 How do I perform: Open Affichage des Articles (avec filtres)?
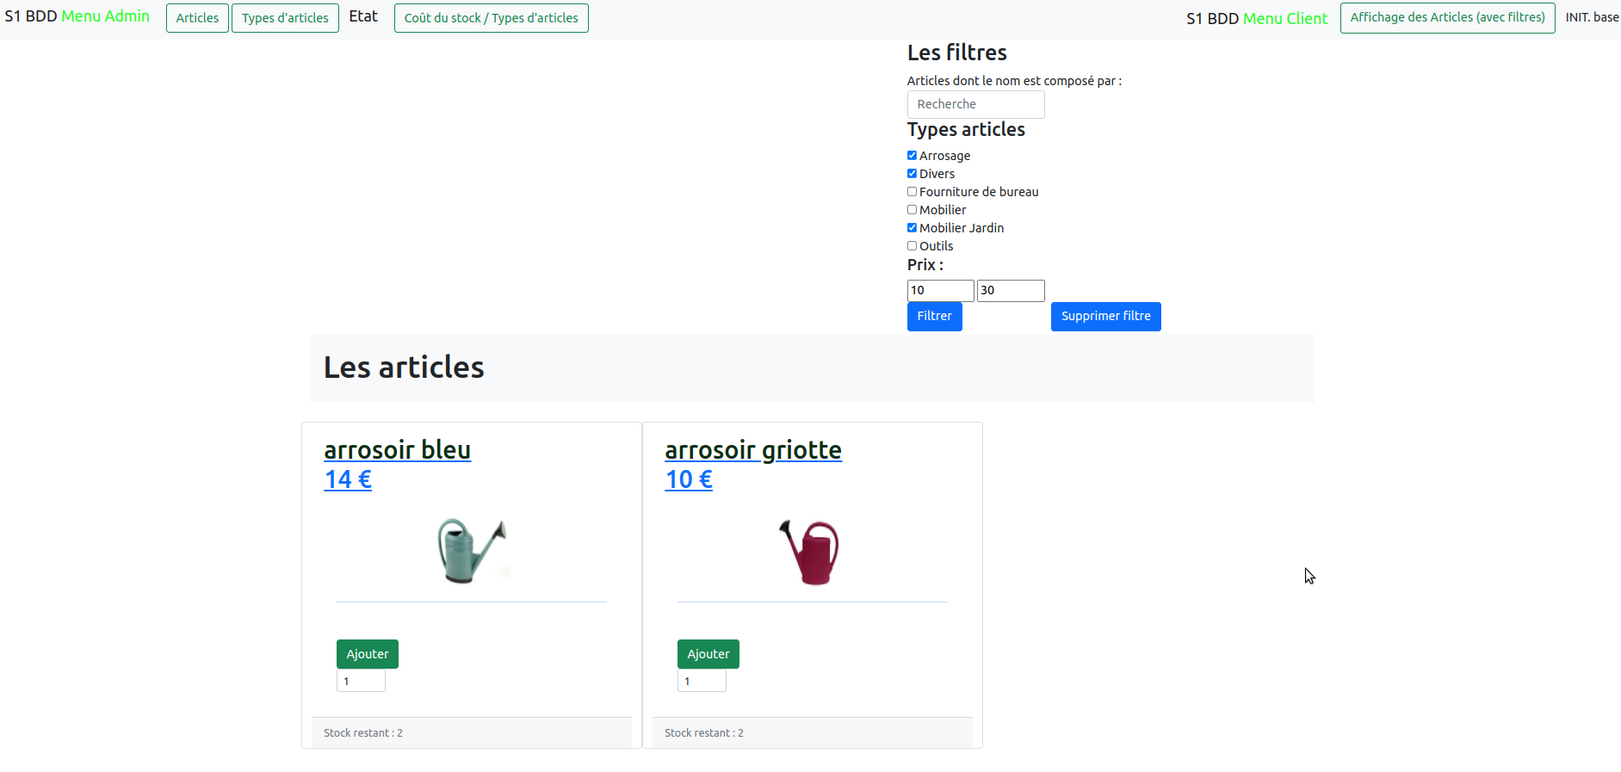pos(1447,17)
